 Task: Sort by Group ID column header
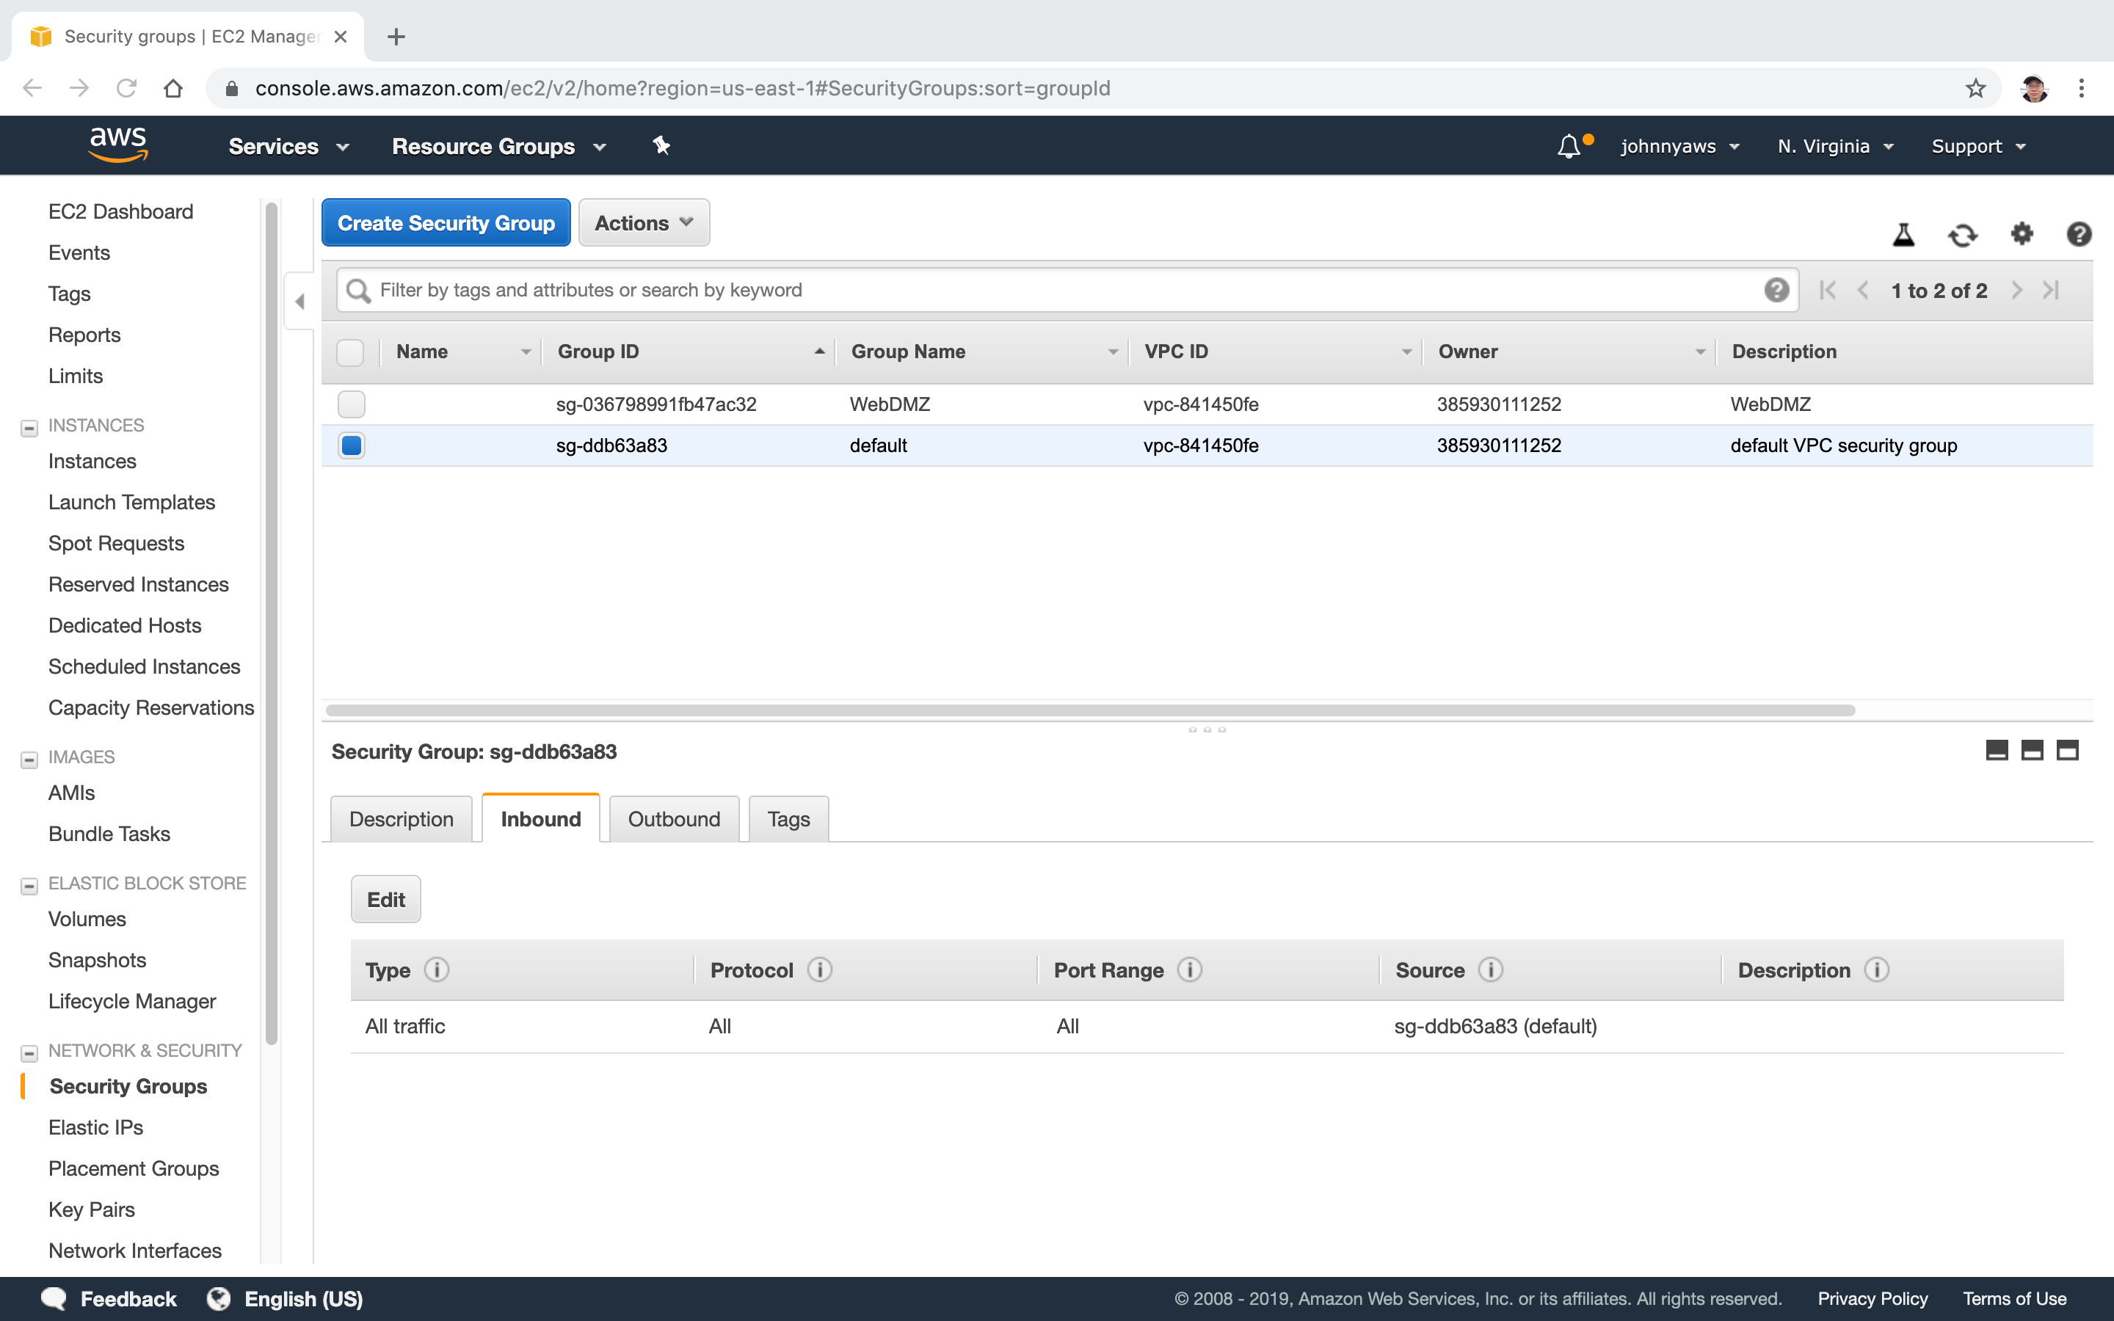point(689,352)
